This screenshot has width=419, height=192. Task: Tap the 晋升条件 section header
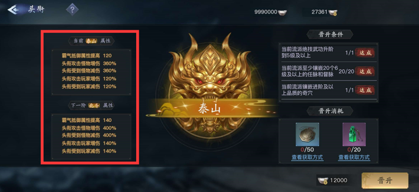tap(330, 34)
